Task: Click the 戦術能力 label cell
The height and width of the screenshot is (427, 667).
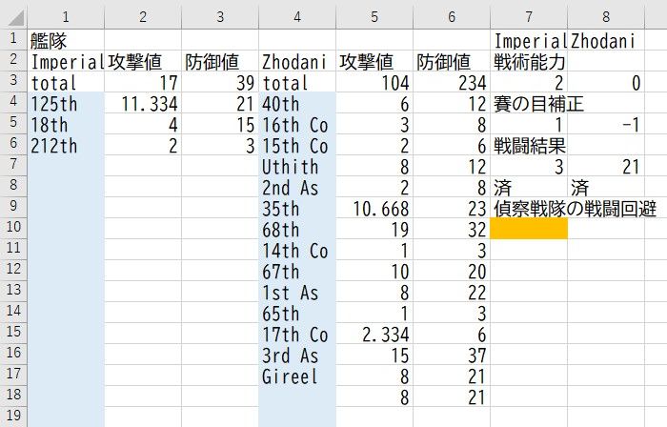Action: point(529,61)
